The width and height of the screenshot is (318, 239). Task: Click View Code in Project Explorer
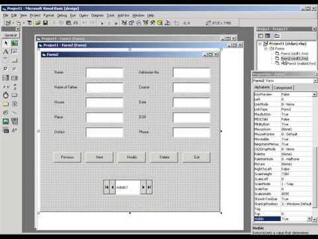261,36
